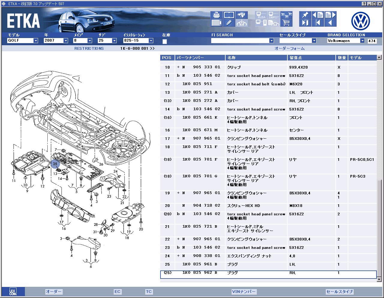Click the highlighted callout 25 in the diagram
Viewport: 384px width, 298px height.
[x=55, y=164]
